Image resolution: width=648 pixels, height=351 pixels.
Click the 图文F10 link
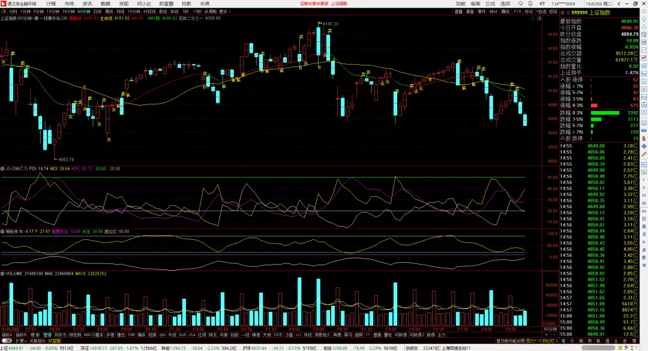[533, 341]
